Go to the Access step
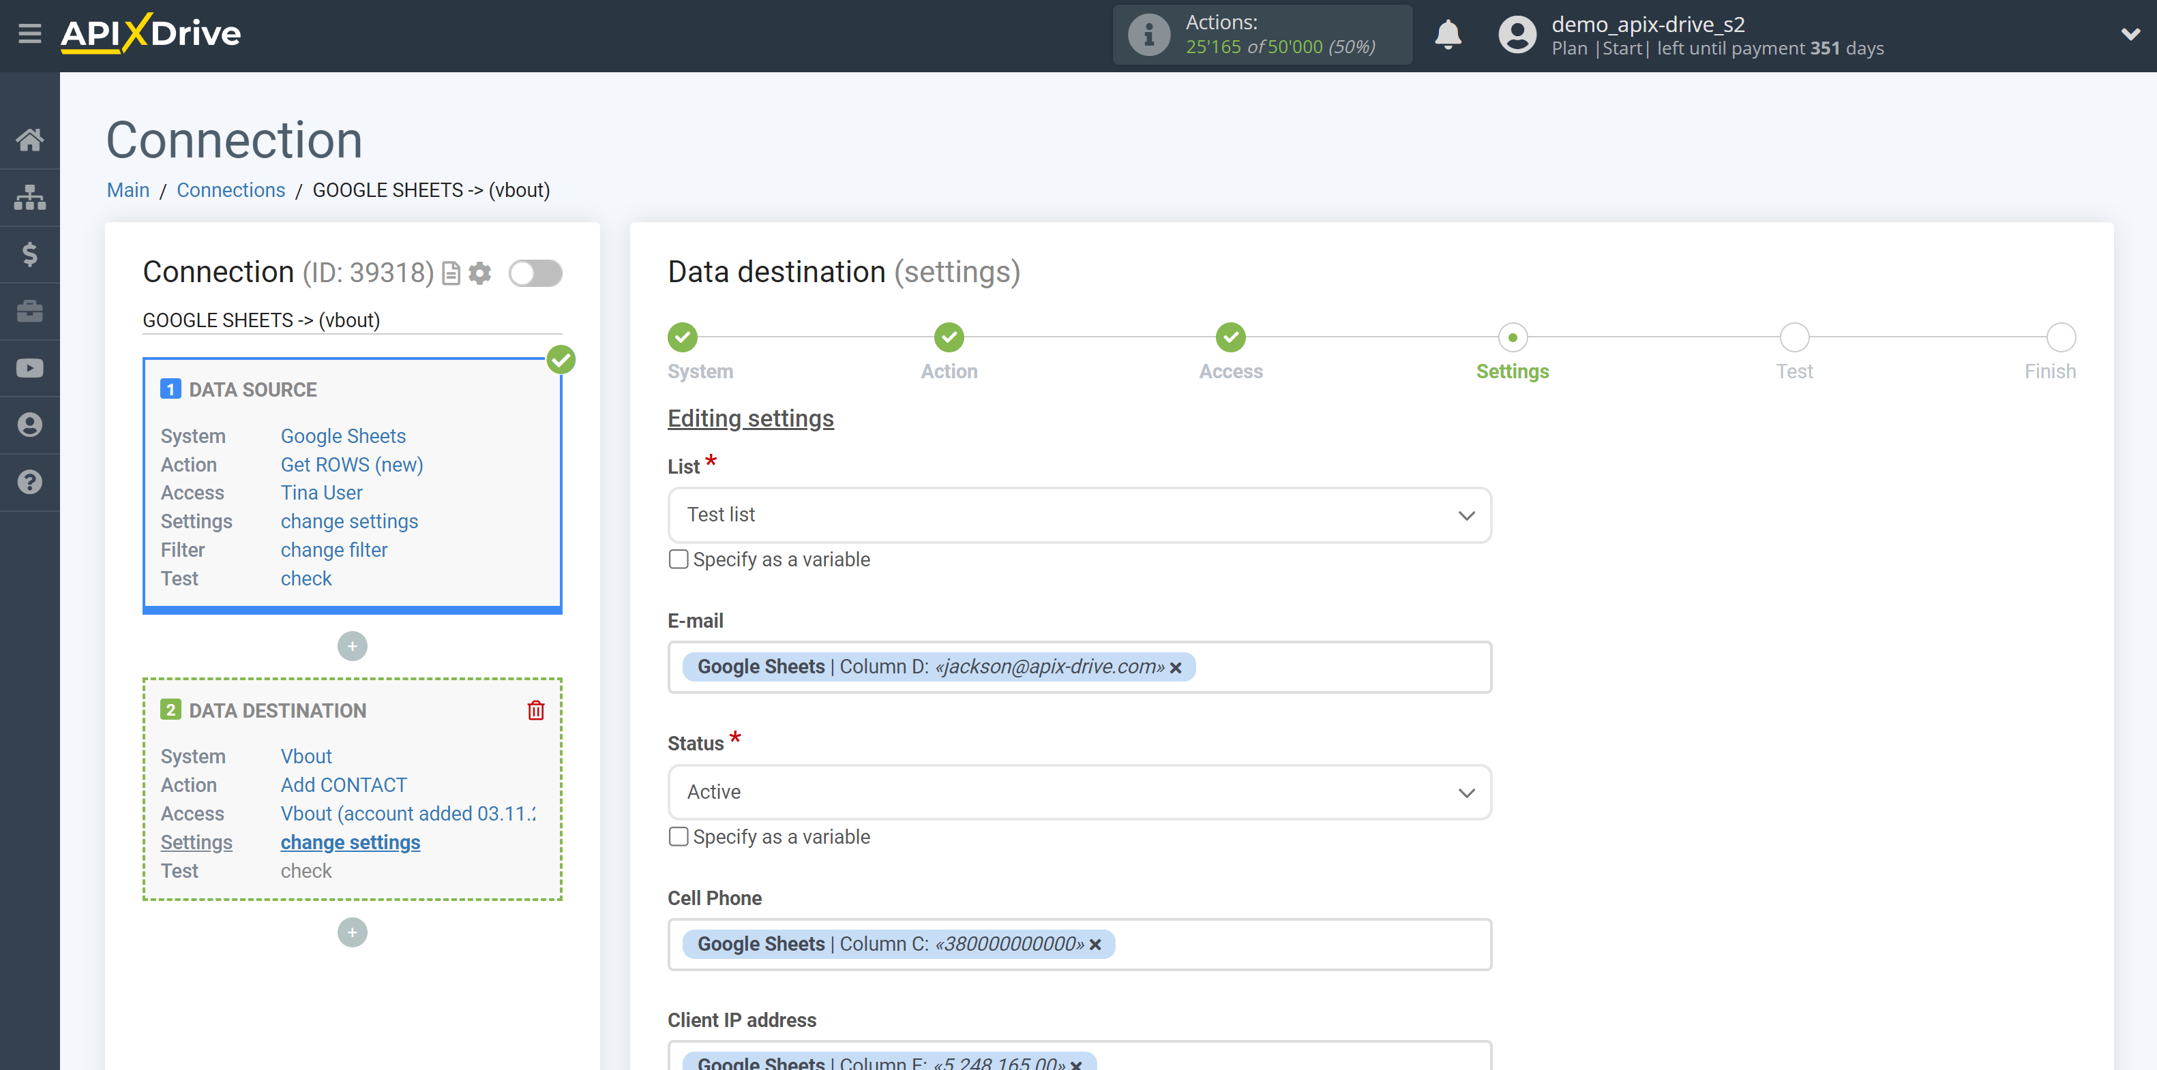This screenshot has width=2157, height=1070. (x=1230, y=337)
